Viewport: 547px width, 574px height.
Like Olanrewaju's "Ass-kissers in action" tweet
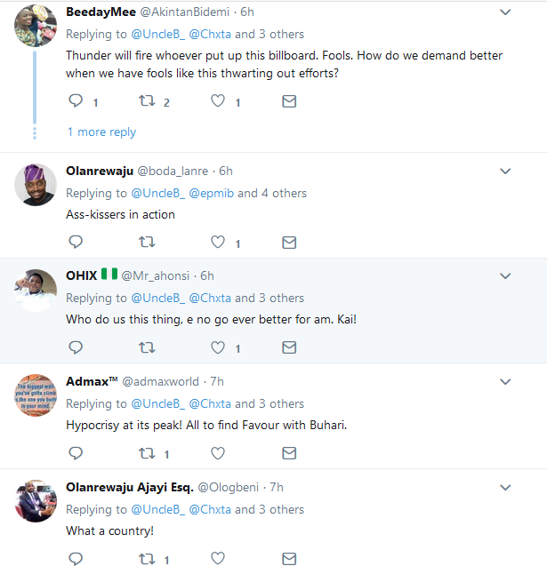(218, 242)
